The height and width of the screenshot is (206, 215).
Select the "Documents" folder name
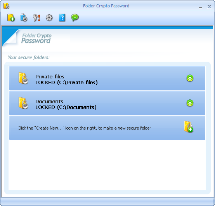coord(49,101)
